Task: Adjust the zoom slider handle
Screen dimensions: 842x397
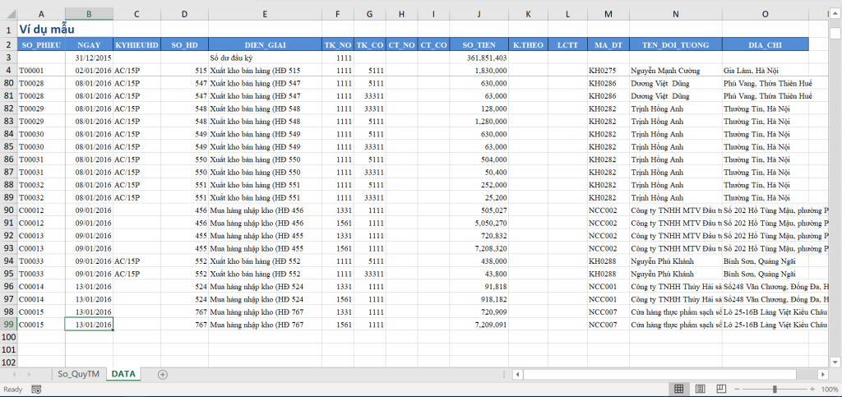Action: point(775,389)
